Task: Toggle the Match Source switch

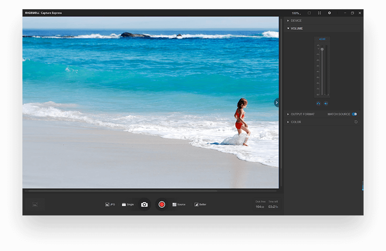Action: 354,114
